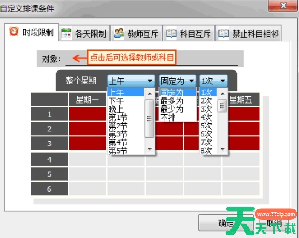Click row header 6 in the timetable
299x238 pixels.
[49, 189]
